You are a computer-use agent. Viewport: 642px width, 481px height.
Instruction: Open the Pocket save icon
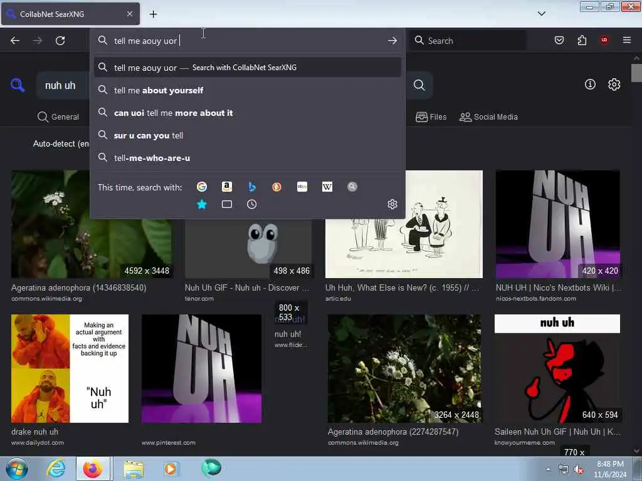point(559,40)
